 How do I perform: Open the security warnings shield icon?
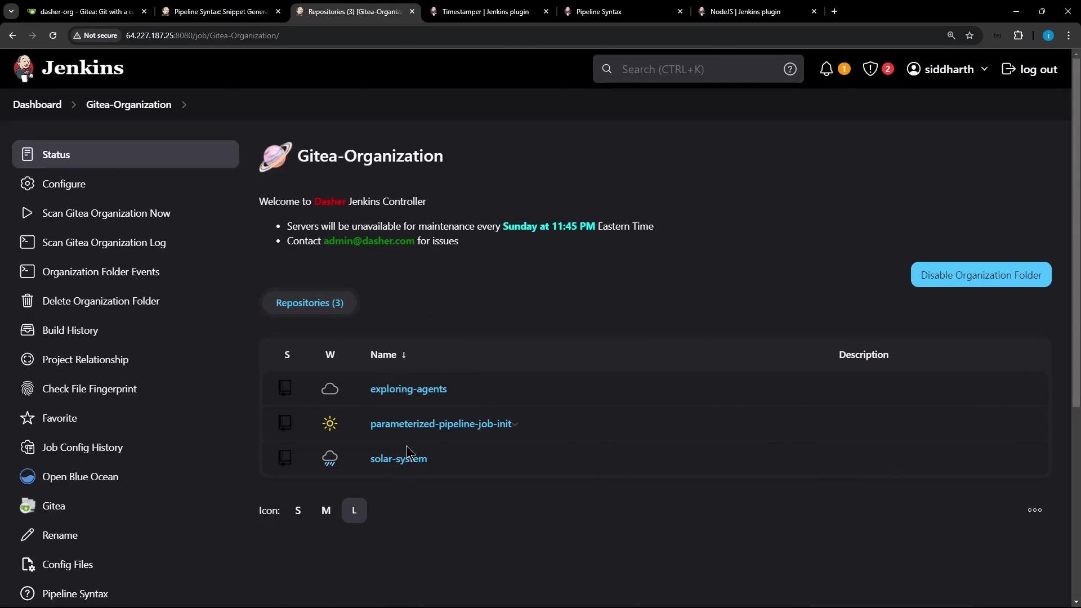pos(870,69)
